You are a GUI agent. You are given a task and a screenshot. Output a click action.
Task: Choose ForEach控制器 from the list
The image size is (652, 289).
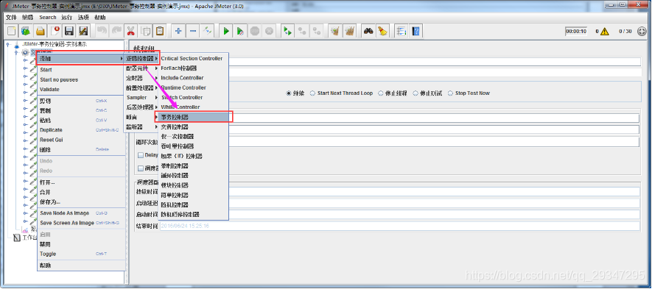click(194, 68)
